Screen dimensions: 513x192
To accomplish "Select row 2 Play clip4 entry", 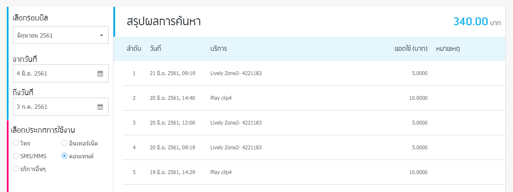I will (313, 98).
